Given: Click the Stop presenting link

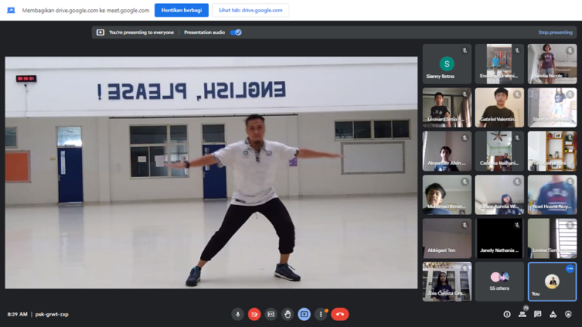Looking at the screenshot, I should [555, 33].
